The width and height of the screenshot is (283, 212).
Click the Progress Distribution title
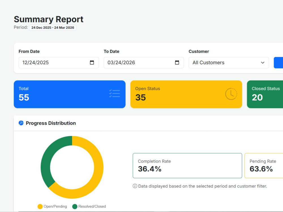click(51, 123)
